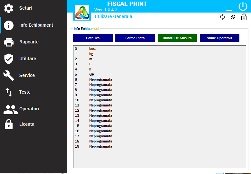
Task: Click the Setari gear icon
Action: pos(9,8)
